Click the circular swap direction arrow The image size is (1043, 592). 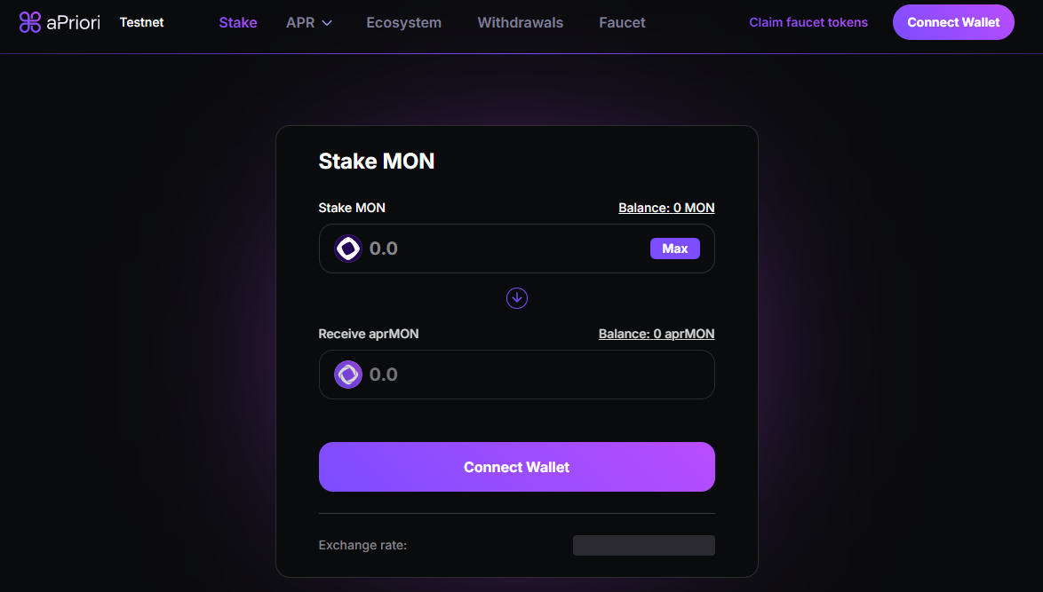pos(516,298)
